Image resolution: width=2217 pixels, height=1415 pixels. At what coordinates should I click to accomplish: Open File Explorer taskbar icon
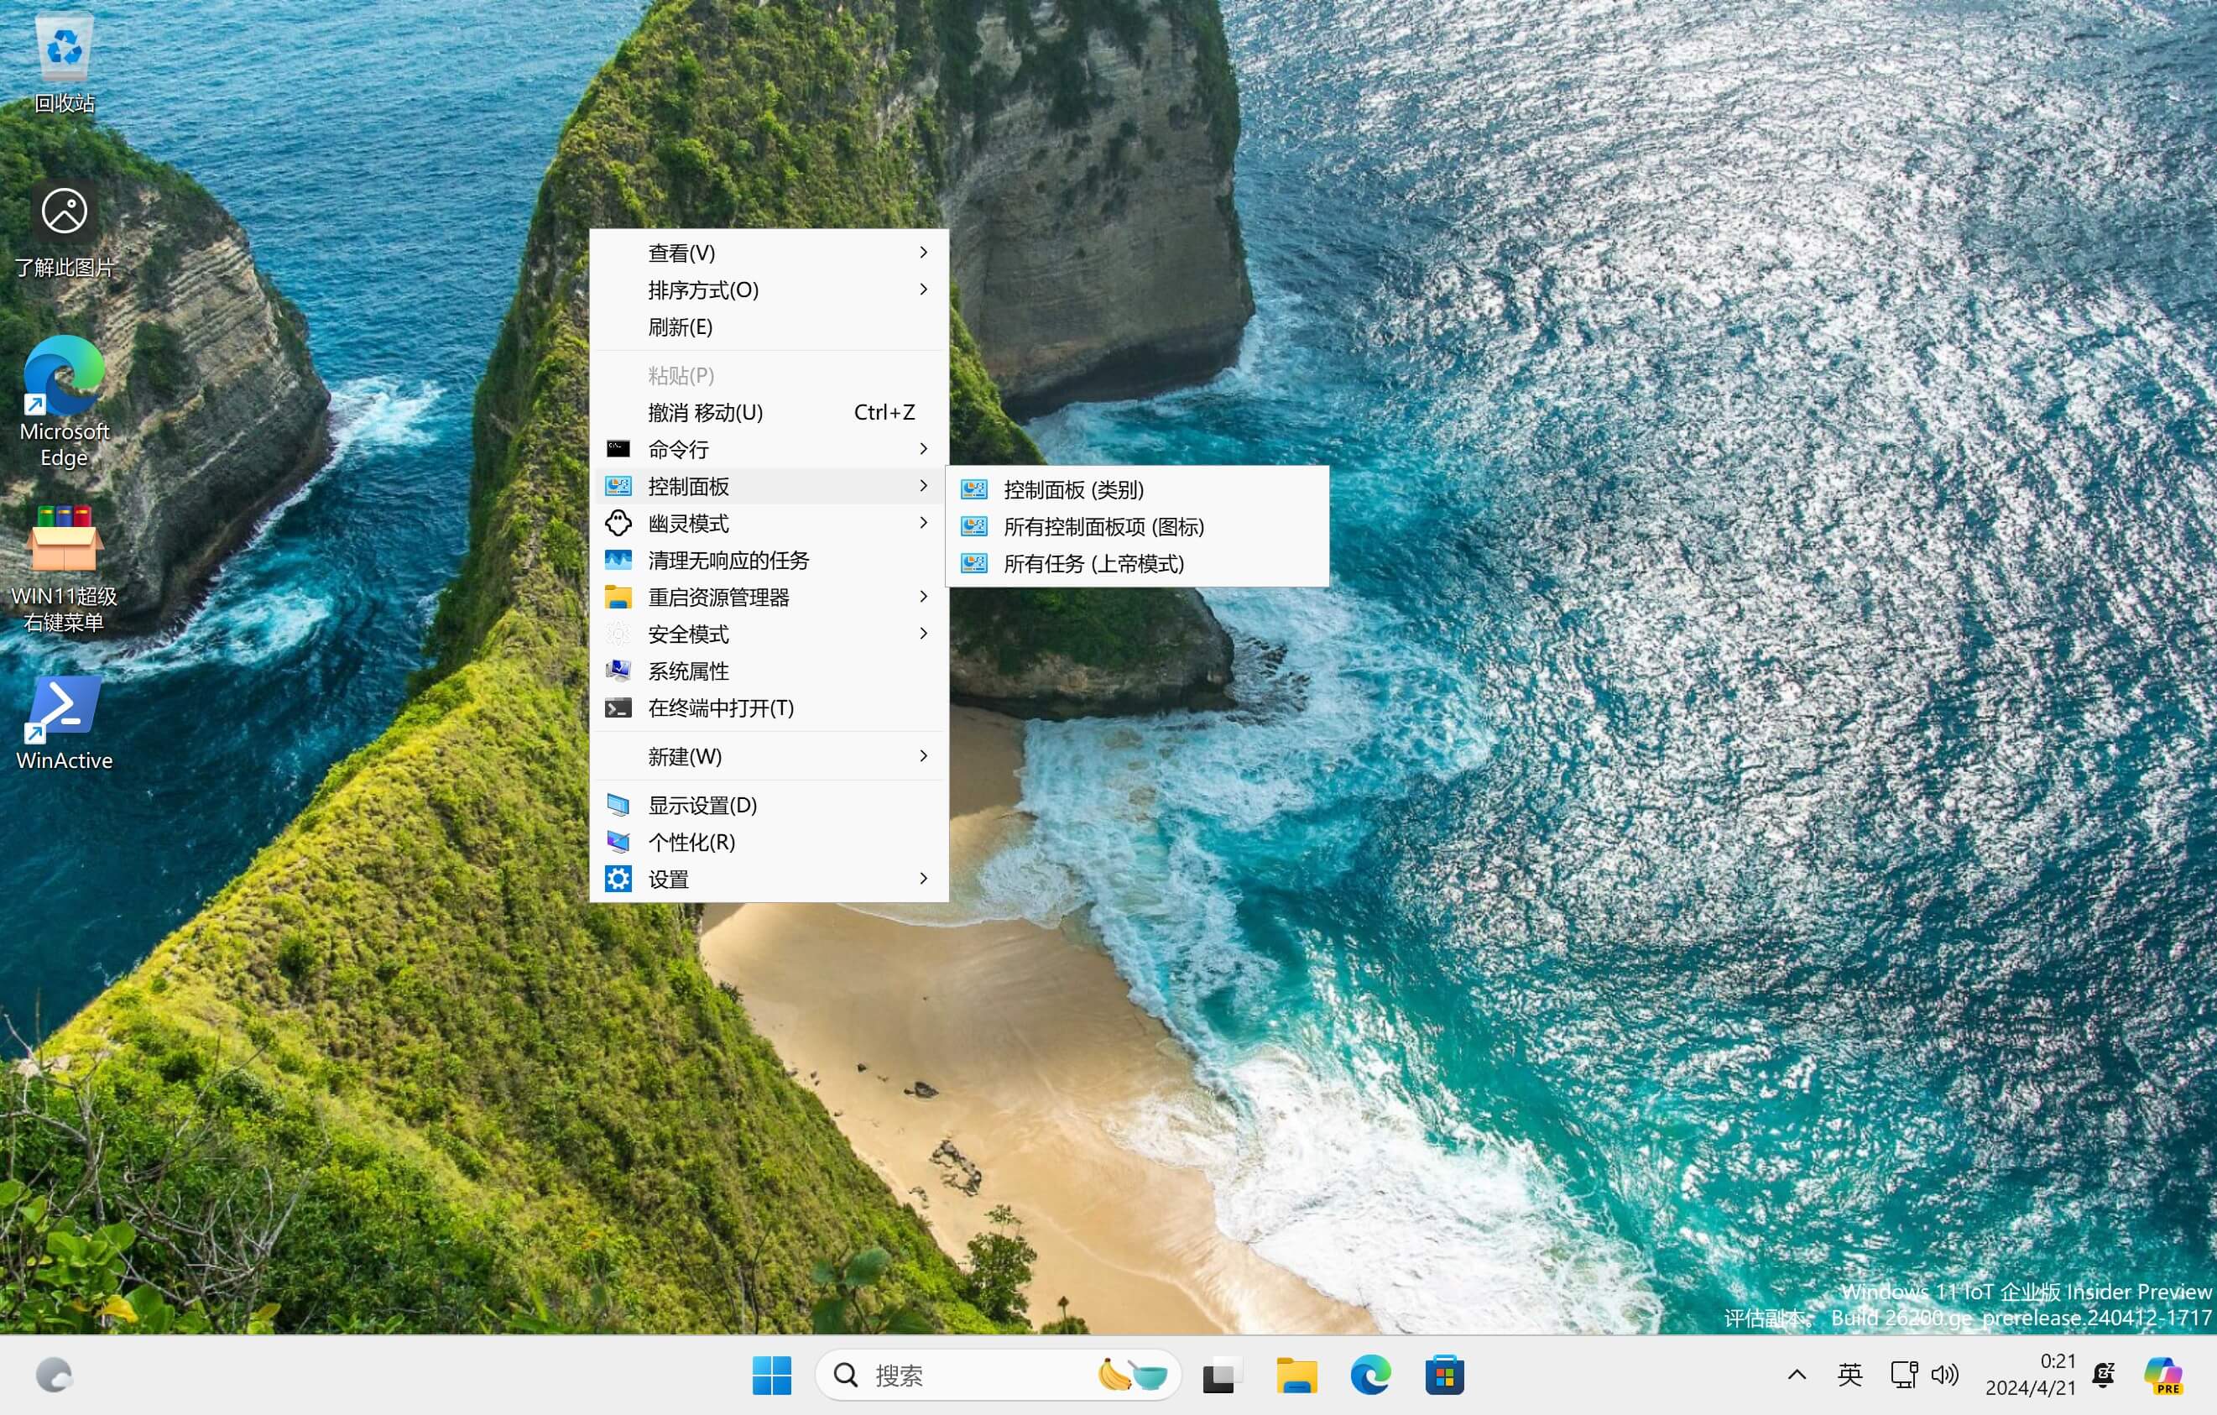(x=1296, y=1375)
